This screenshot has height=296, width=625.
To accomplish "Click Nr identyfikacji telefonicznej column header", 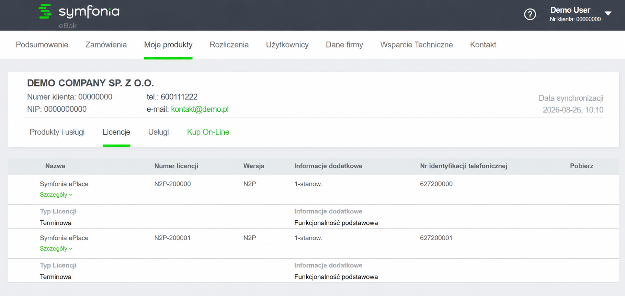I will click(464, 166).
